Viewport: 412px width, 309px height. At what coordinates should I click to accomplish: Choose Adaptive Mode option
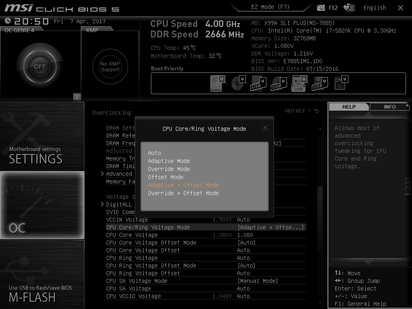point(169,161)
